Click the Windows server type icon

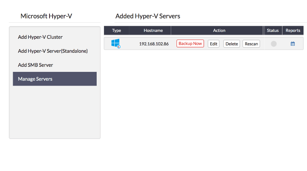pyautogui.click(x=115, y=43)
